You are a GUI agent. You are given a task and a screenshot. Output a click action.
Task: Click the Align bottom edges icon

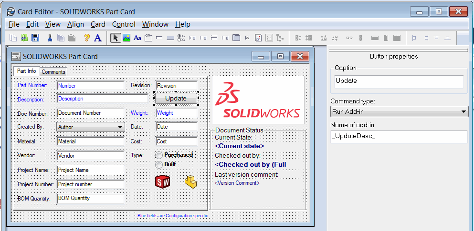(x=324, y=38)
